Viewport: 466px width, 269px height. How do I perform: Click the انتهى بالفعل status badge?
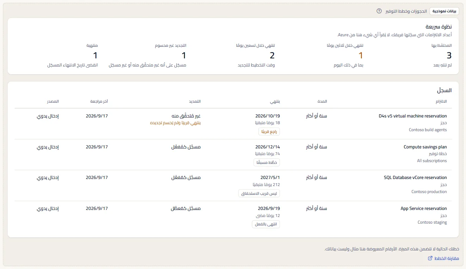coord(266,224)
